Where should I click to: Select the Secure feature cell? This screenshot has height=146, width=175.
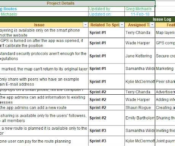click(x=165, y=56)
